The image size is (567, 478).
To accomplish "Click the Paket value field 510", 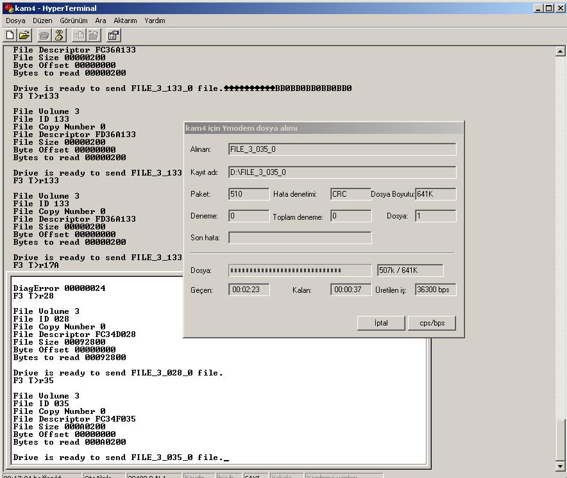I will (x=249, y=194).
